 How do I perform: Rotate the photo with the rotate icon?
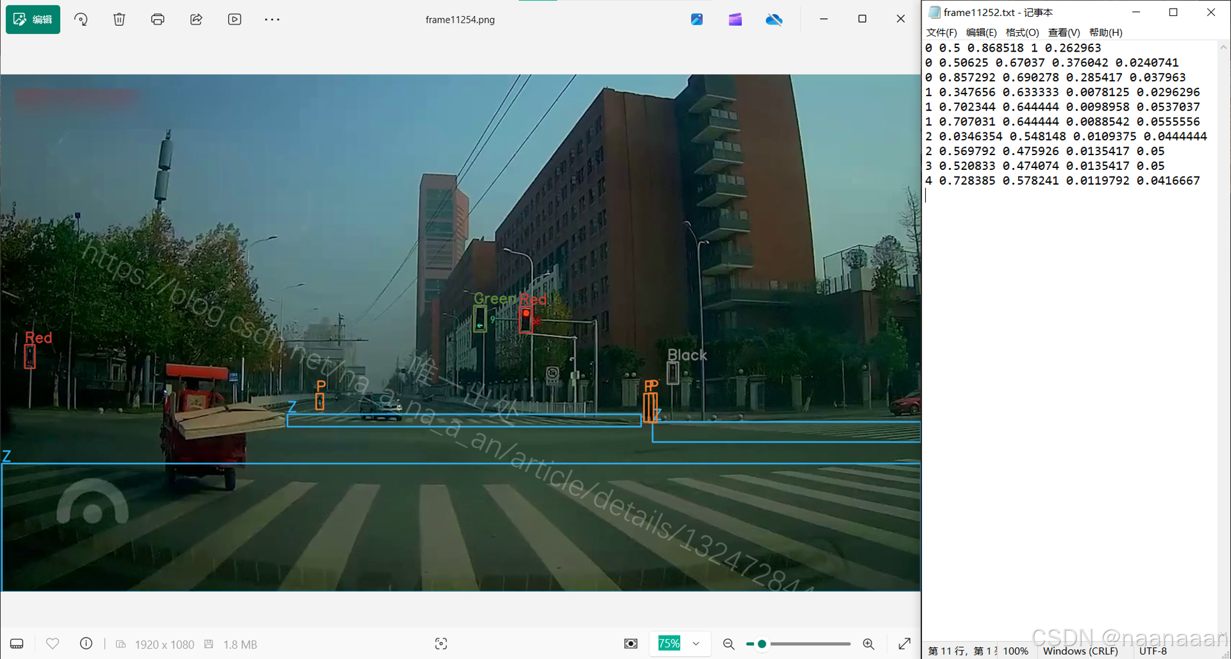pyautogui.click(x=81, y=20)
